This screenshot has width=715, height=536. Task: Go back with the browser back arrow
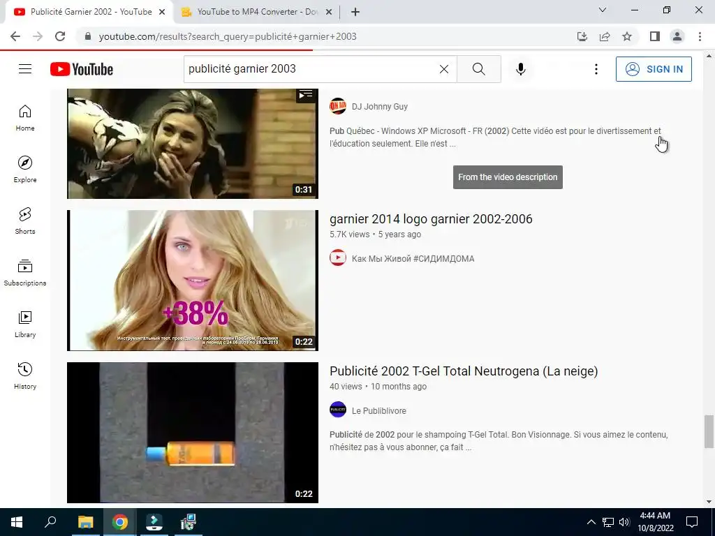click(x=15, y=36)
